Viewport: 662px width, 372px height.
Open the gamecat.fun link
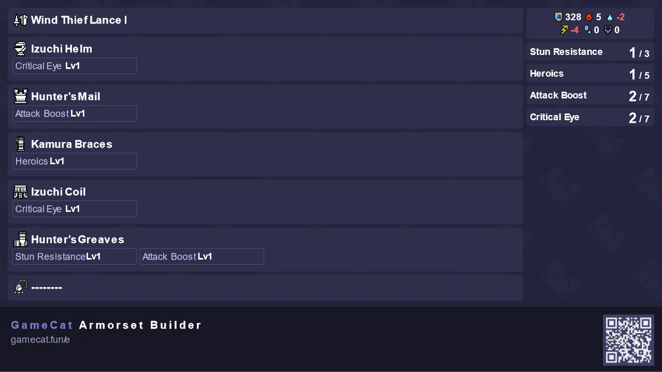[40, 340]
